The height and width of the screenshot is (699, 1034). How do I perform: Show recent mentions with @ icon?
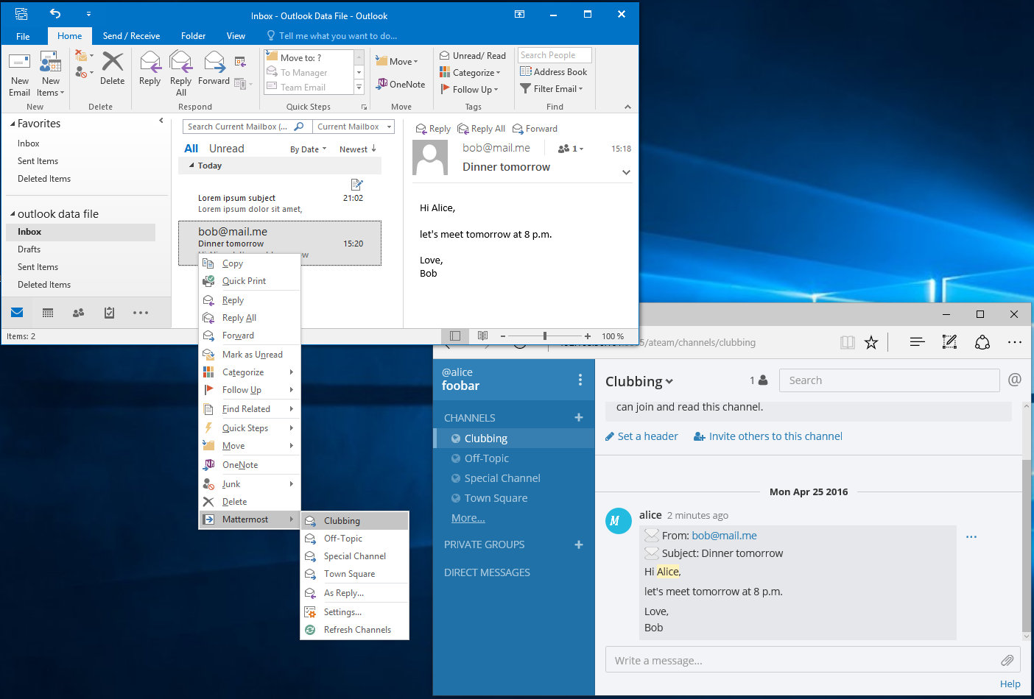[x=1014, y=380]
